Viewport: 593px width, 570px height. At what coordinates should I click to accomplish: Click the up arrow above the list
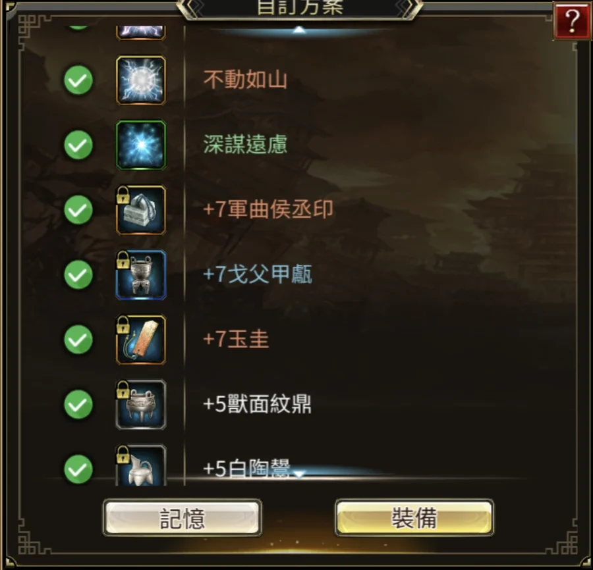point(299,30)
